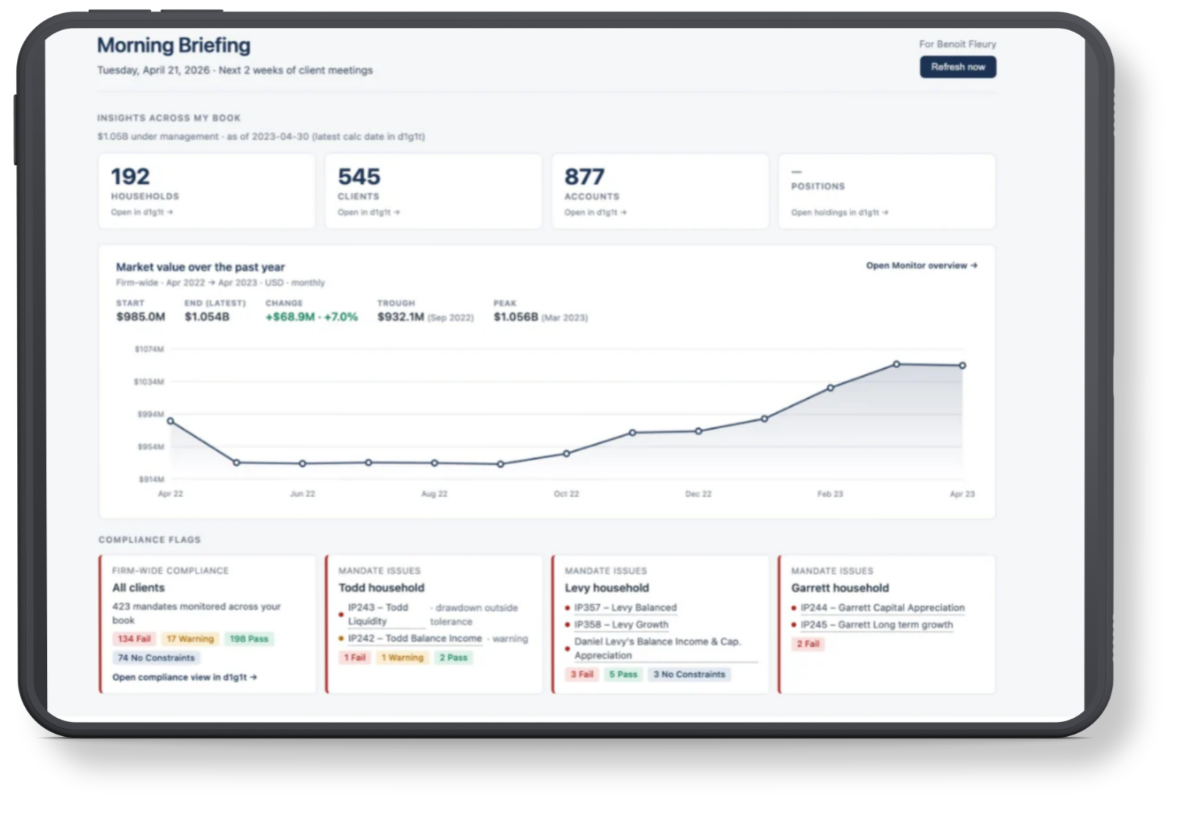
Task: Open compliance view in d1g1t link
Action: tap(184, 677)
